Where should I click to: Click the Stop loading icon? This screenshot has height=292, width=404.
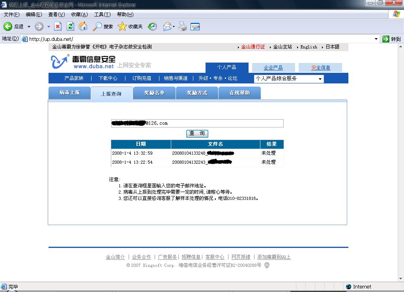point(58,26)
